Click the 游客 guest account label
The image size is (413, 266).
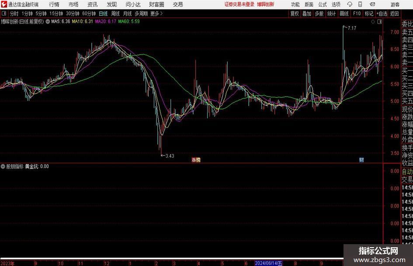pos(395,4)
